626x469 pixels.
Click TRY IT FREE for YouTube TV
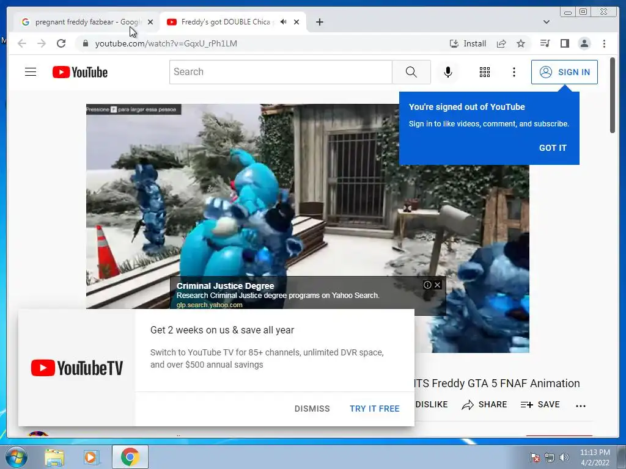tap(375, 409)
